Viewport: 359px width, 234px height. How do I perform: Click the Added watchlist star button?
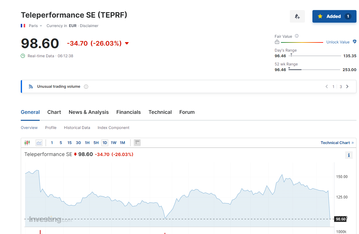coord(334,16)
